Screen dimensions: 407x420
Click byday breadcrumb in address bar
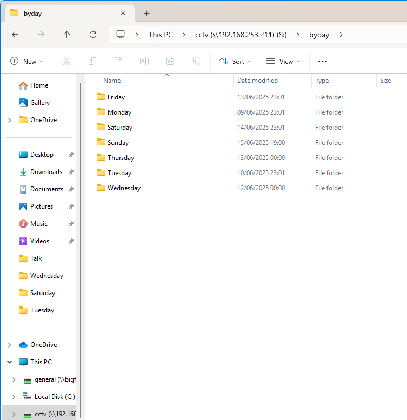click(x=319, y=35)
